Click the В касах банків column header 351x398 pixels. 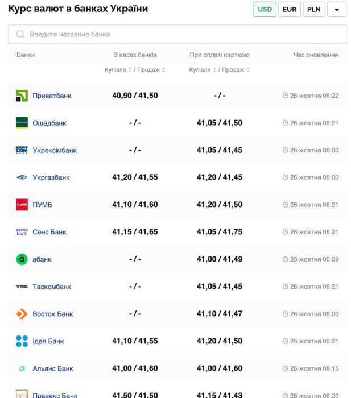coord(135,55)
